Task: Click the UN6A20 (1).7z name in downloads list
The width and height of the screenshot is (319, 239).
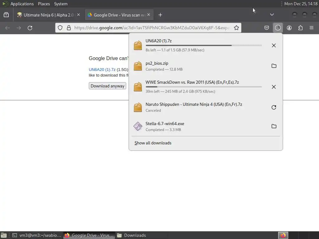Action: pos(159,41)
